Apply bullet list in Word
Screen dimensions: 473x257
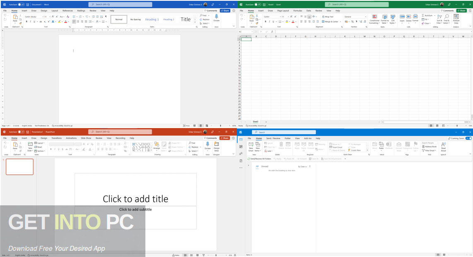[x=74, y=17]
